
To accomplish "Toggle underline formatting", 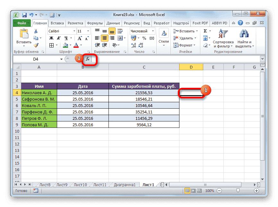I will click(x=66, y=38).
